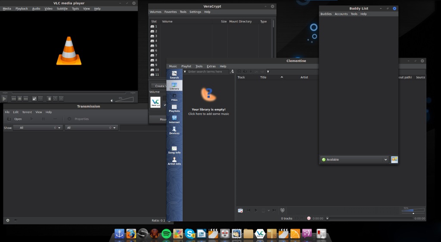Open Clementine Search sidebar tab
Image resolution: width=441 pixels, height=242 pixels.
pyautogui.click(x=174, y=74)
